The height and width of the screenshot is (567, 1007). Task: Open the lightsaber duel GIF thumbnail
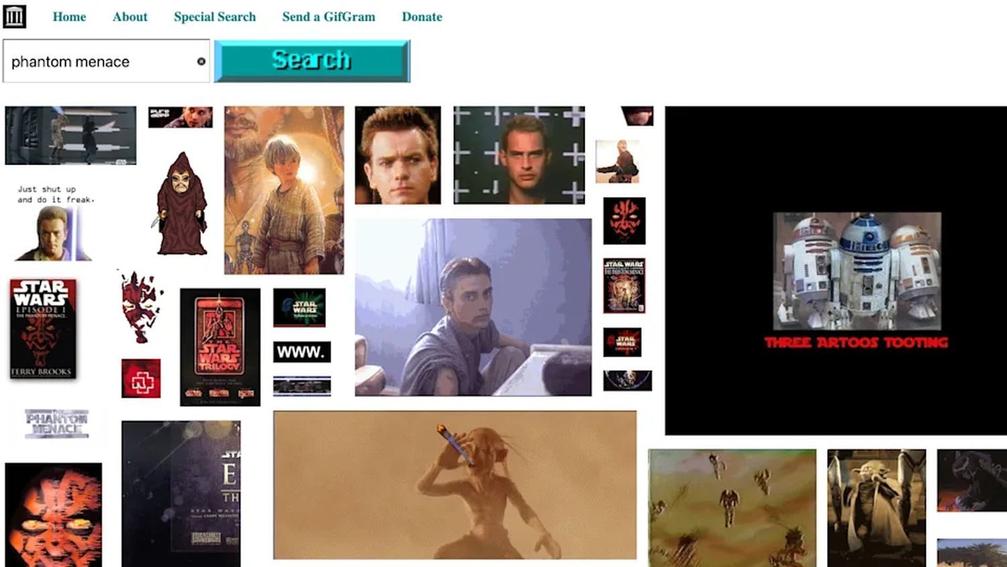pos(70,135)
